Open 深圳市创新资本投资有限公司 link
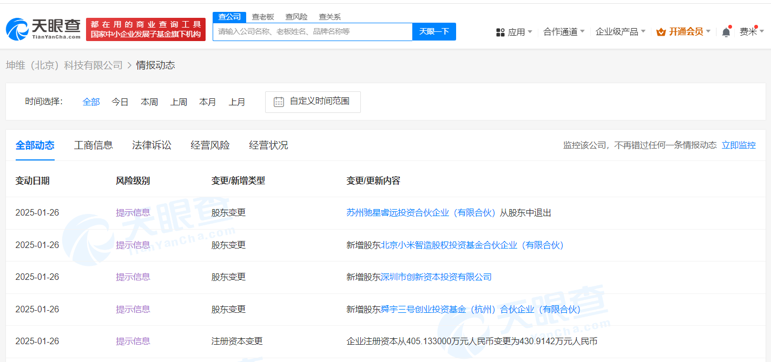The image size is (771, 362). (x=436, y=277)
